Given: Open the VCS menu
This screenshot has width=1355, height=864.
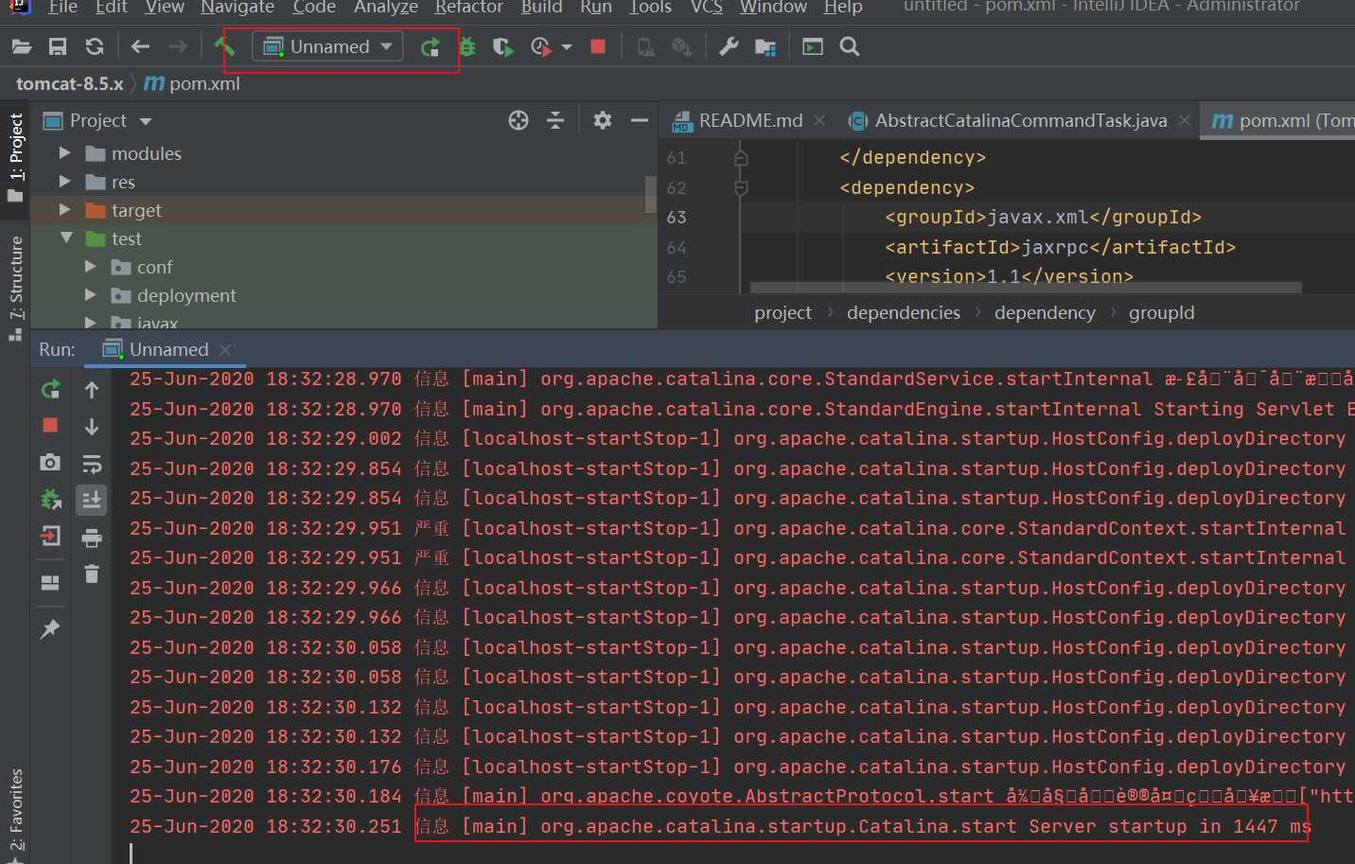Looking at the screenshot, I should tap(707, 7).
